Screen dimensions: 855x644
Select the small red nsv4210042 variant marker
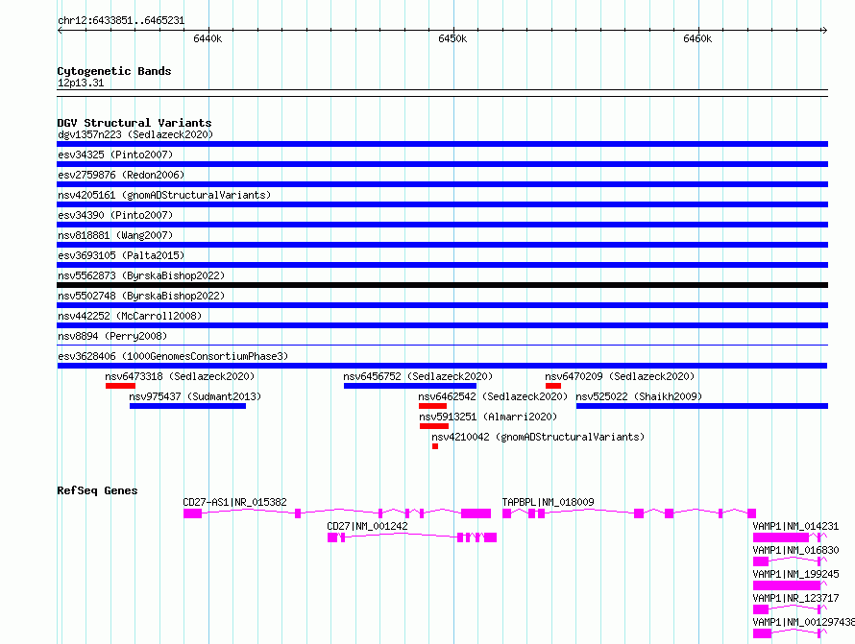435,446
